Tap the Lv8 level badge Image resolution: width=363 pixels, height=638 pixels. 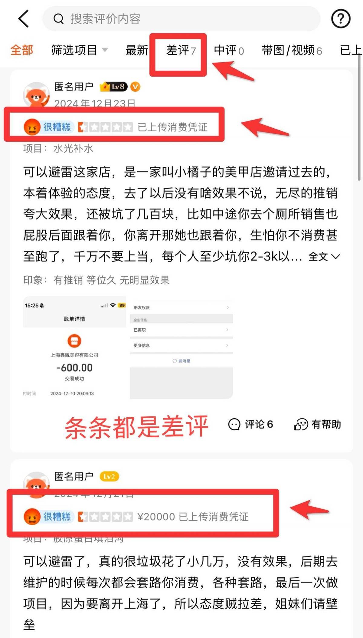click(114, 87)
